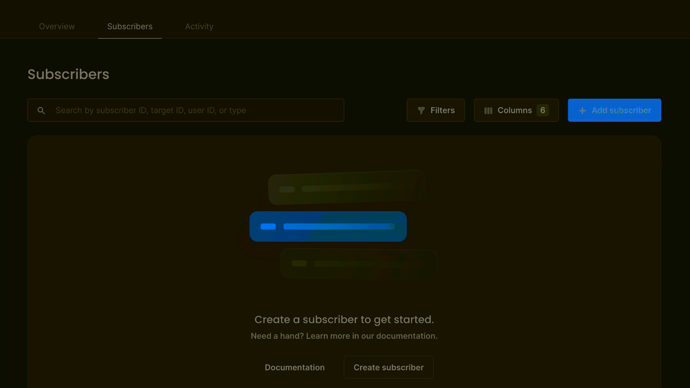Click the magnifier icon in search bar

(41, 110)
